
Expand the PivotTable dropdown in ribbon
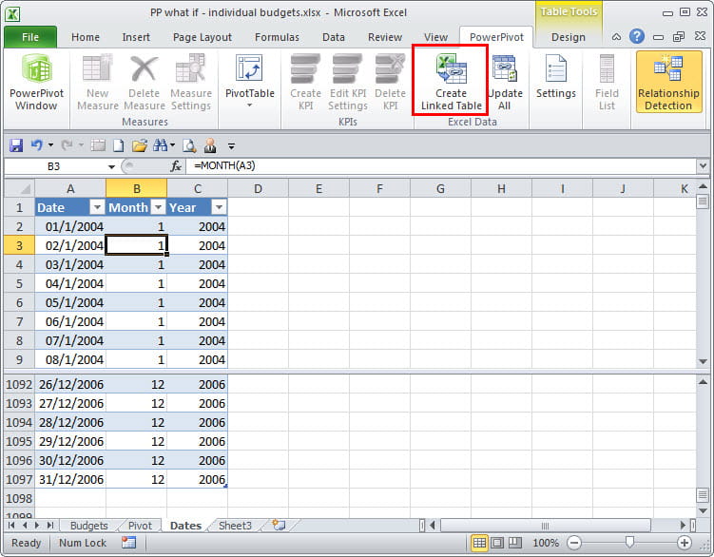(249, 105)
